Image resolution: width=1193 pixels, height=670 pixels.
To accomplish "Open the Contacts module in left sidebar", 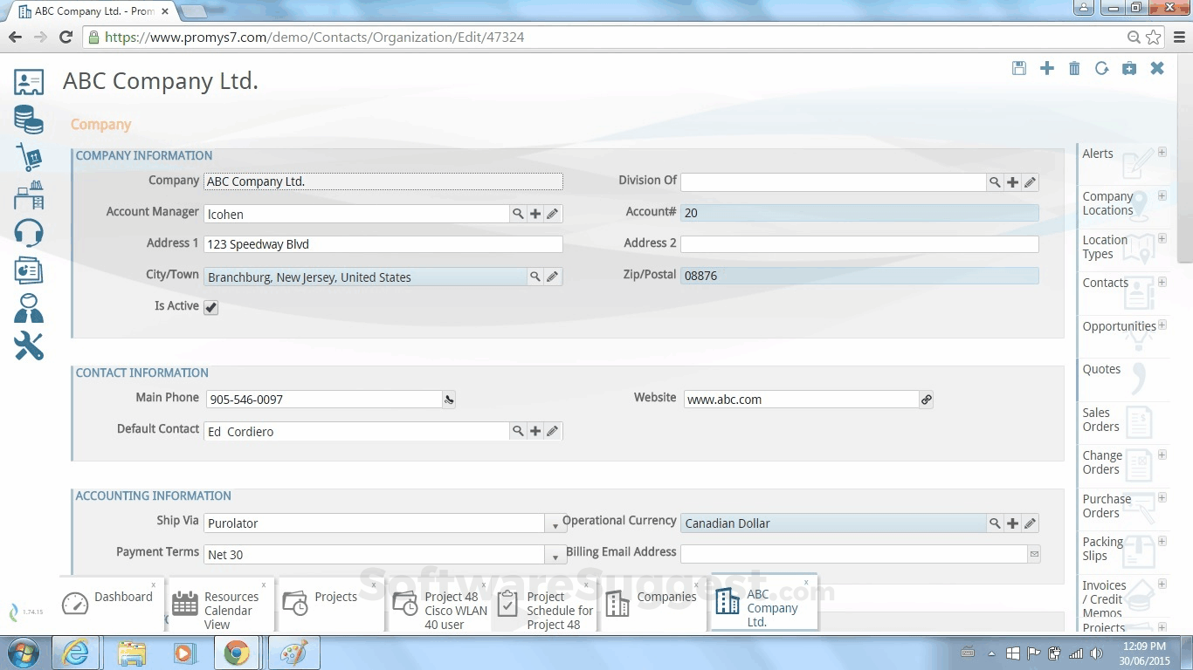I will [x=29, y=82].
